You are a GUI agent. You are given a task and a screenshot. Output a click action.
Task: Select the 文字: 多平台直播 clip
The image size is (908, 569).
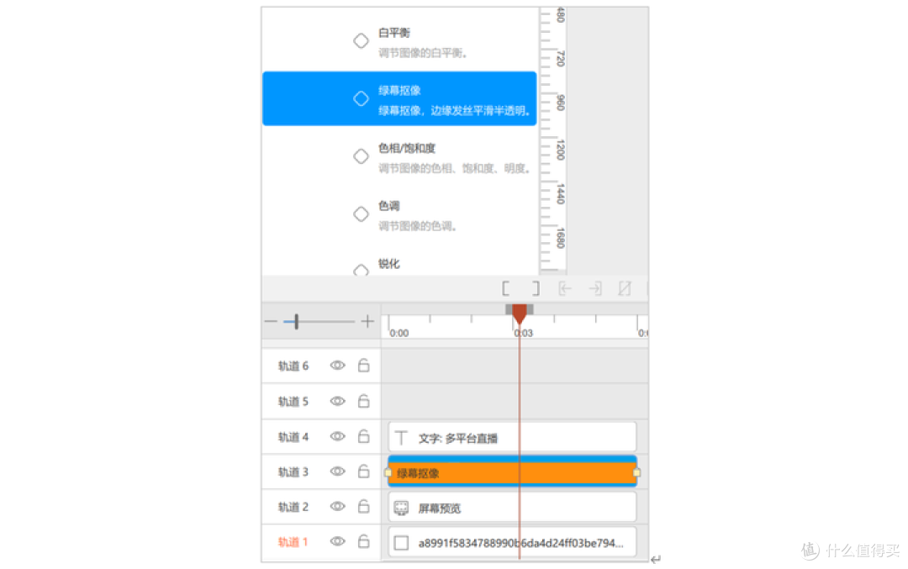click(512, 437)
